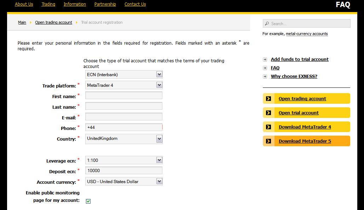This screenshot has width=364, height=210.
Task: Go to Main in the breadcrumb
Action: click(x=22, y=22)
